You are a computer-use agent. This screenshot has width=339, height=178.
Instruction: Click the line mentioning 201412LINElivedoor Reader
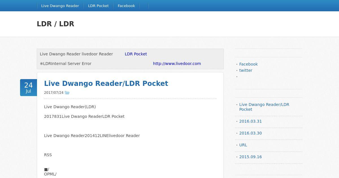[x=92, y=136]
